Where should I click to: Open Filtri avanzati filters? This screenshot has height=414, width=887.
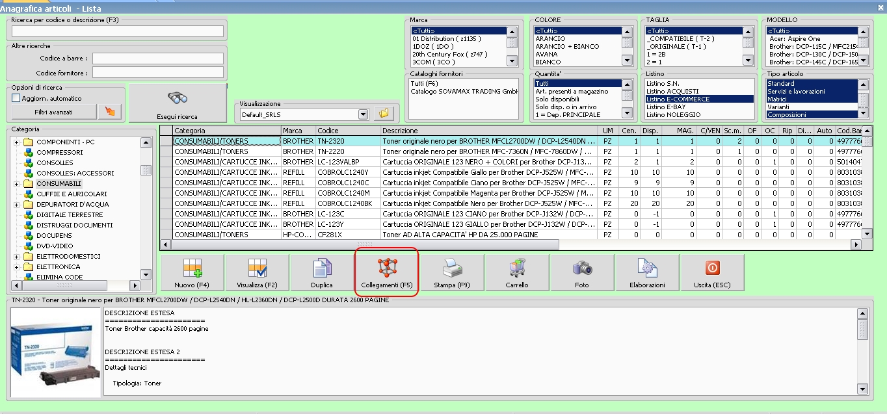53,112
